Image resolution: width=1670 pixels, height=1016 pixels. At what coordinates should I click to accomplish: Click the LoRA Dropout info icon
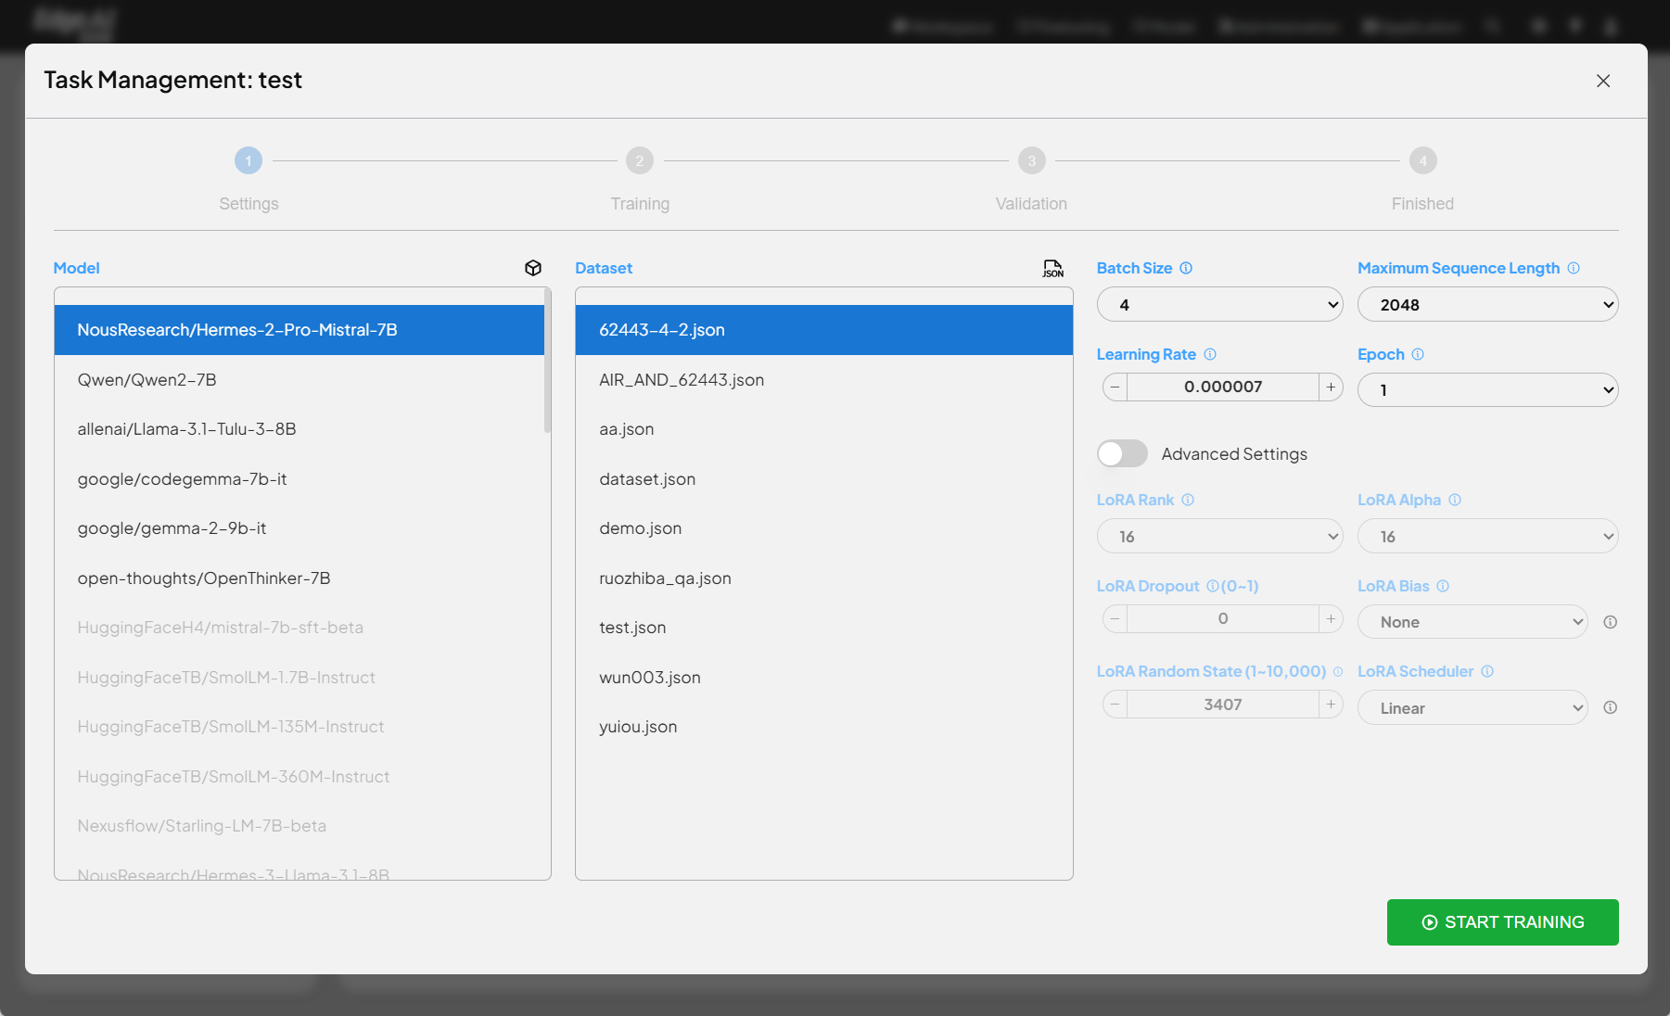pos(1213,585)
